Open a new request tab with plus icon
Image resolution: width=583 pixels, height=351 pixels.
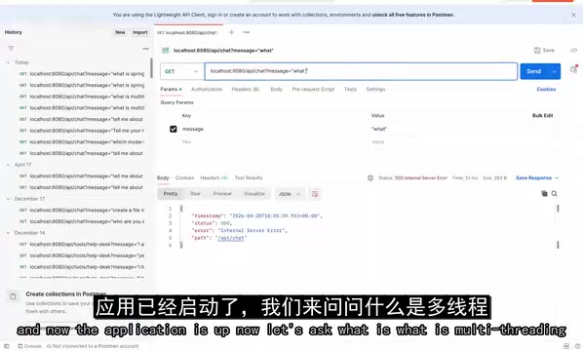[231, 32]
